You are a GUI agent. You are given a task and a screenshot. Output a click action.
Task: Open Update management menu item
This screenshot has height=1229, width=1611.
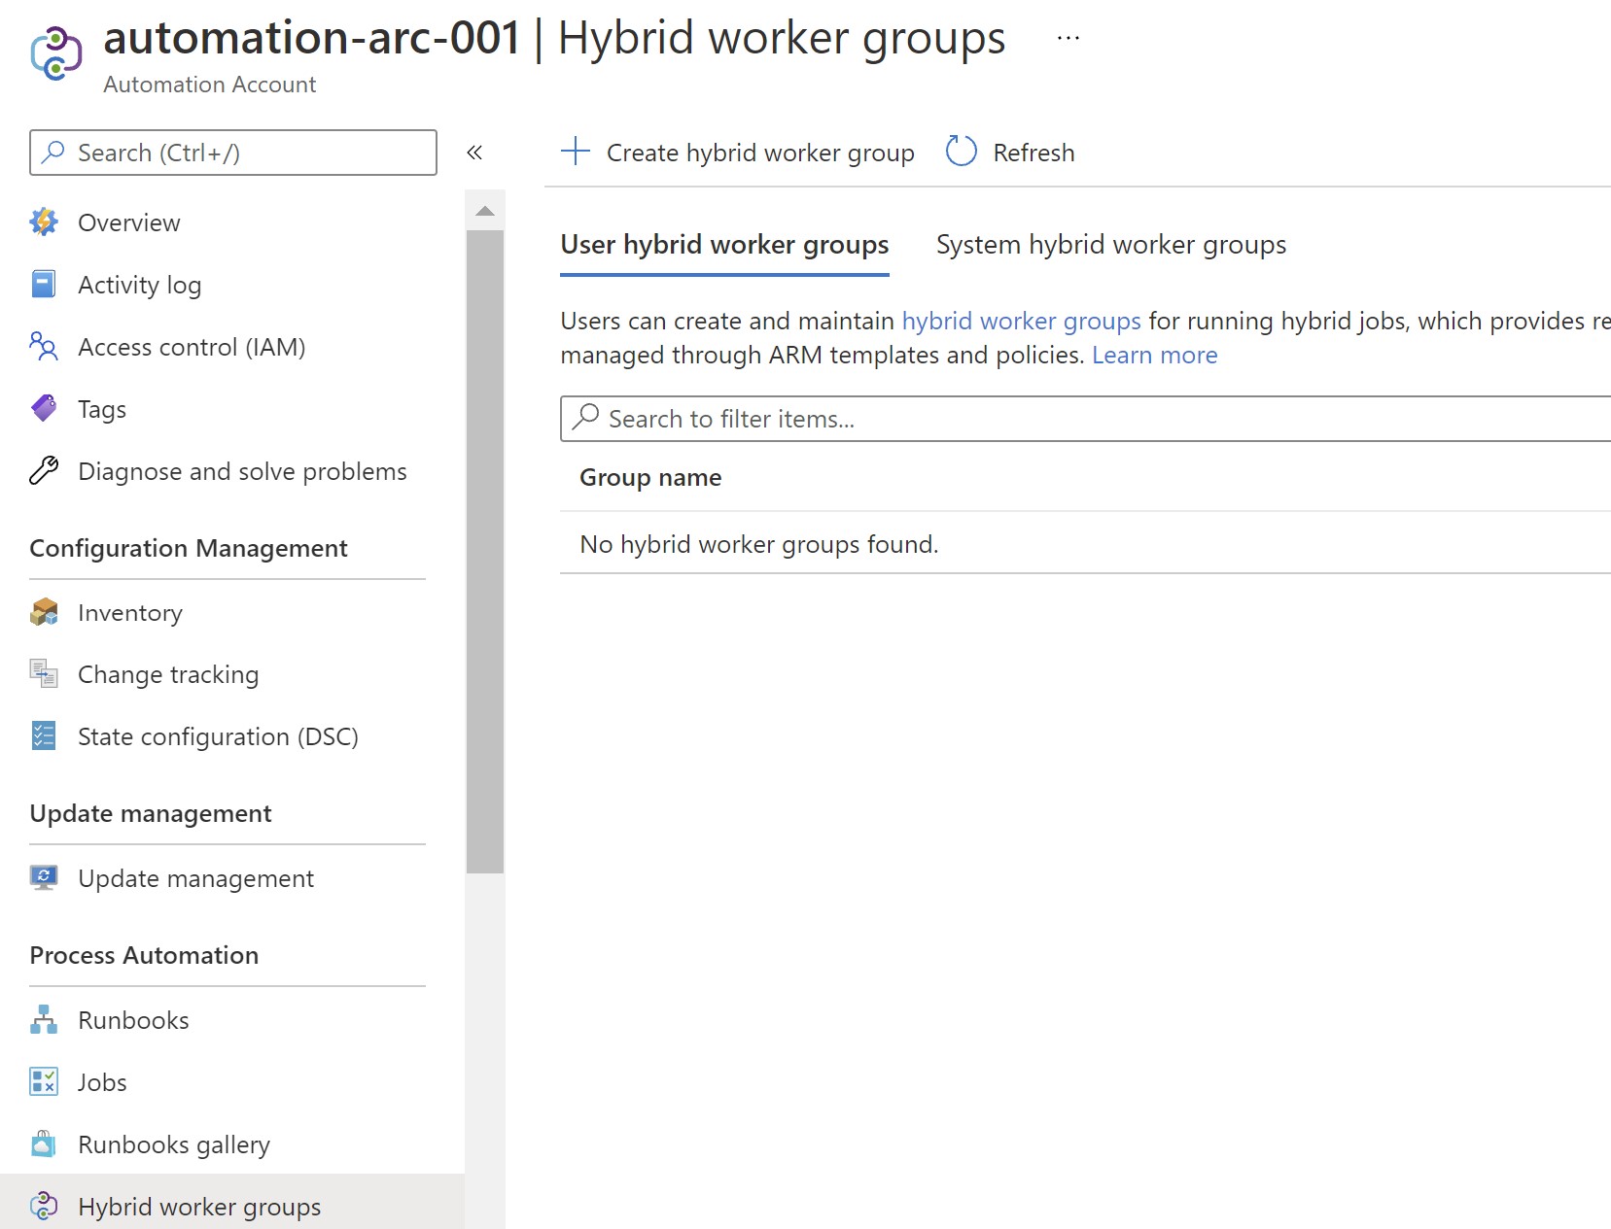[x=195, y=878]
